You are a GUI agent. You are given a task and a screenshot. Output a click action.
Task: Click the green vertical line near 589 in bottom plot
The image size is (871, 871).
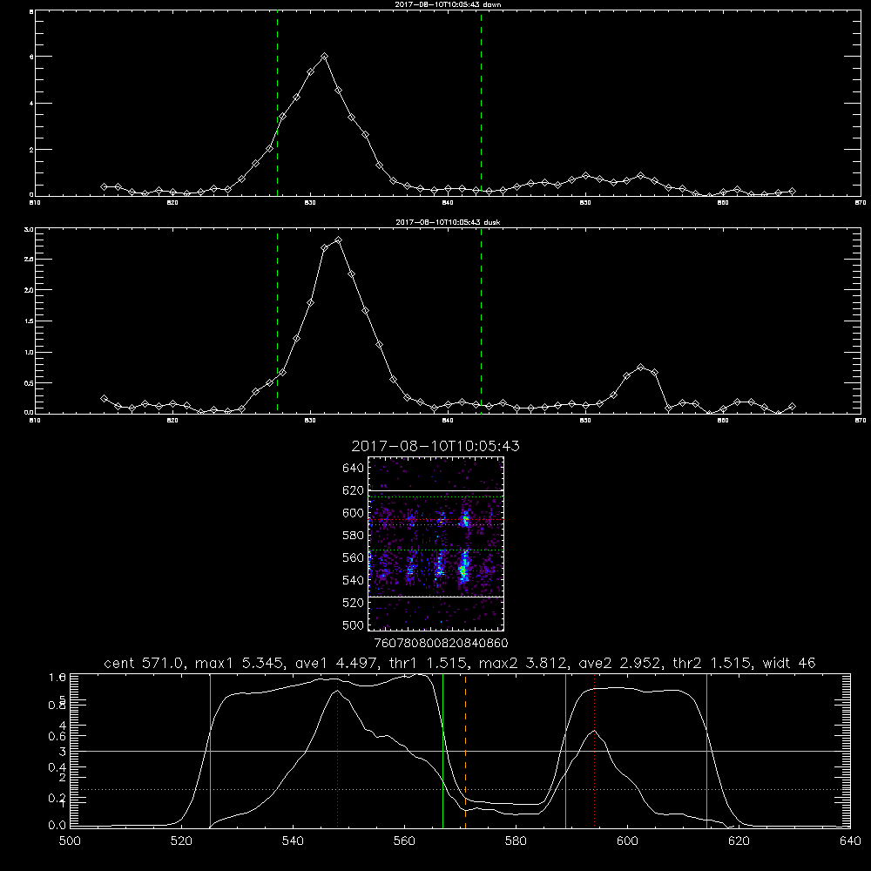pos(565,751)
